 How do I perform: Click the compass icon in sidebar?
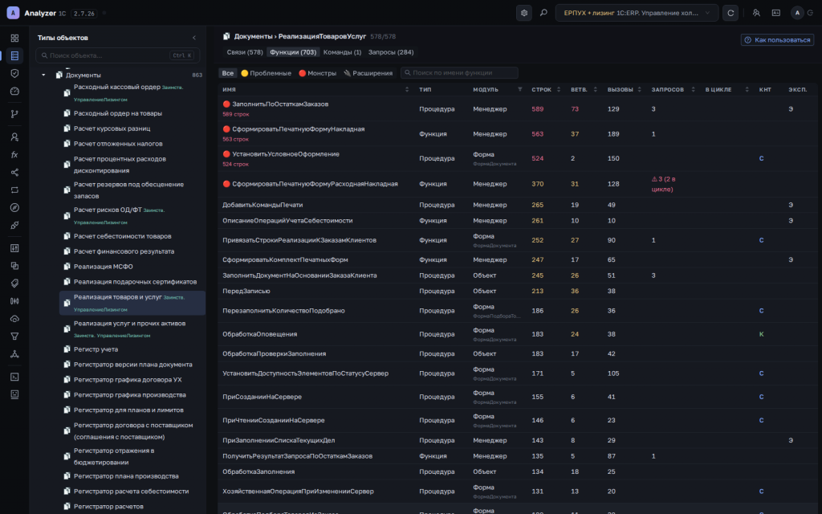(14, 208)
